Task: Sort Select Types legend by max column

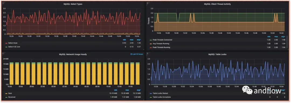Action: [131, 40]
